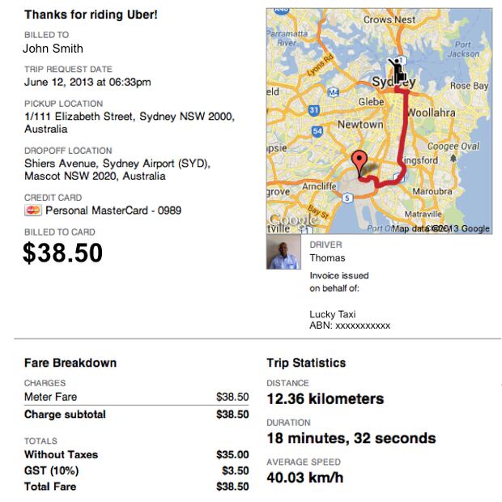Click the Google logo on the map

pos(294,219)
